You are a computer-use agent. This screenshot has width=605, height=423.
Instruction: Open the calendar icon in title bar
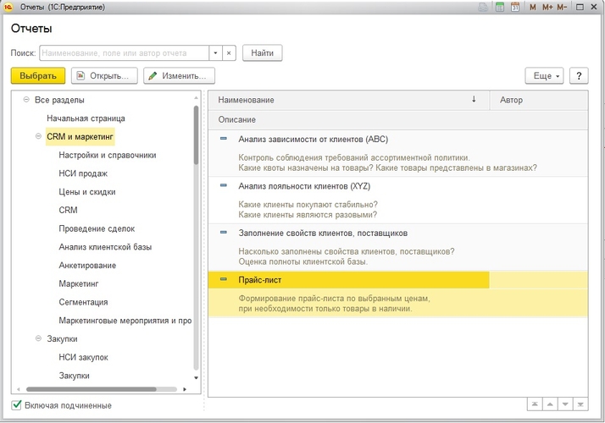click(x=515, y=7)
